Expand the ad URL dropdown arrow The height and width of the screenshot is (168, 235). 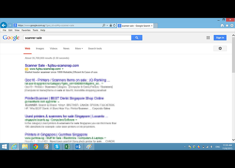click(63, 69)
